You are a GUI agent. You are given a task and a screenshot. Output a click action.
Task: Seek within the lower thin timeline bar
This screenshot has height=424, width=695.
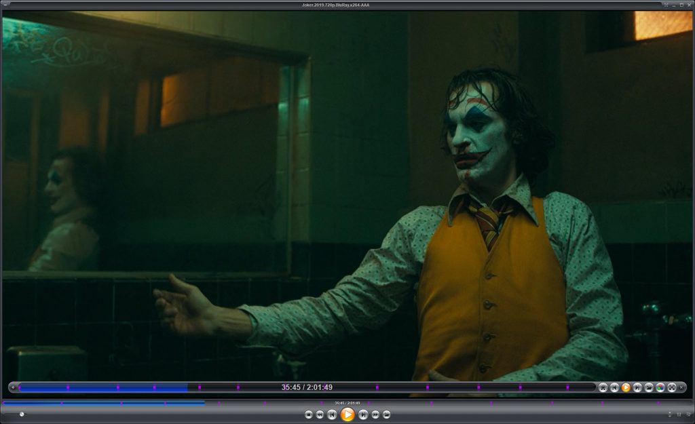tap(347, 403)
